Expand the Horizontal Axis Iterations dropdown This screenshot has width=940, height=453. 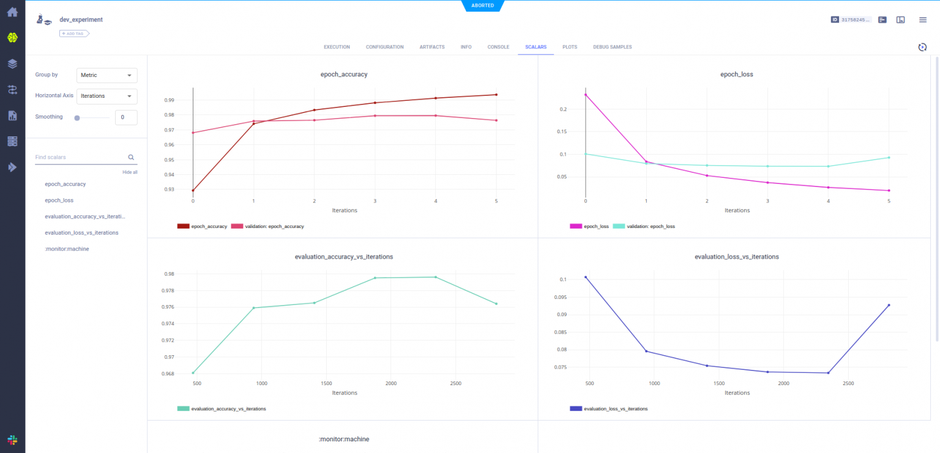point(106,96)
